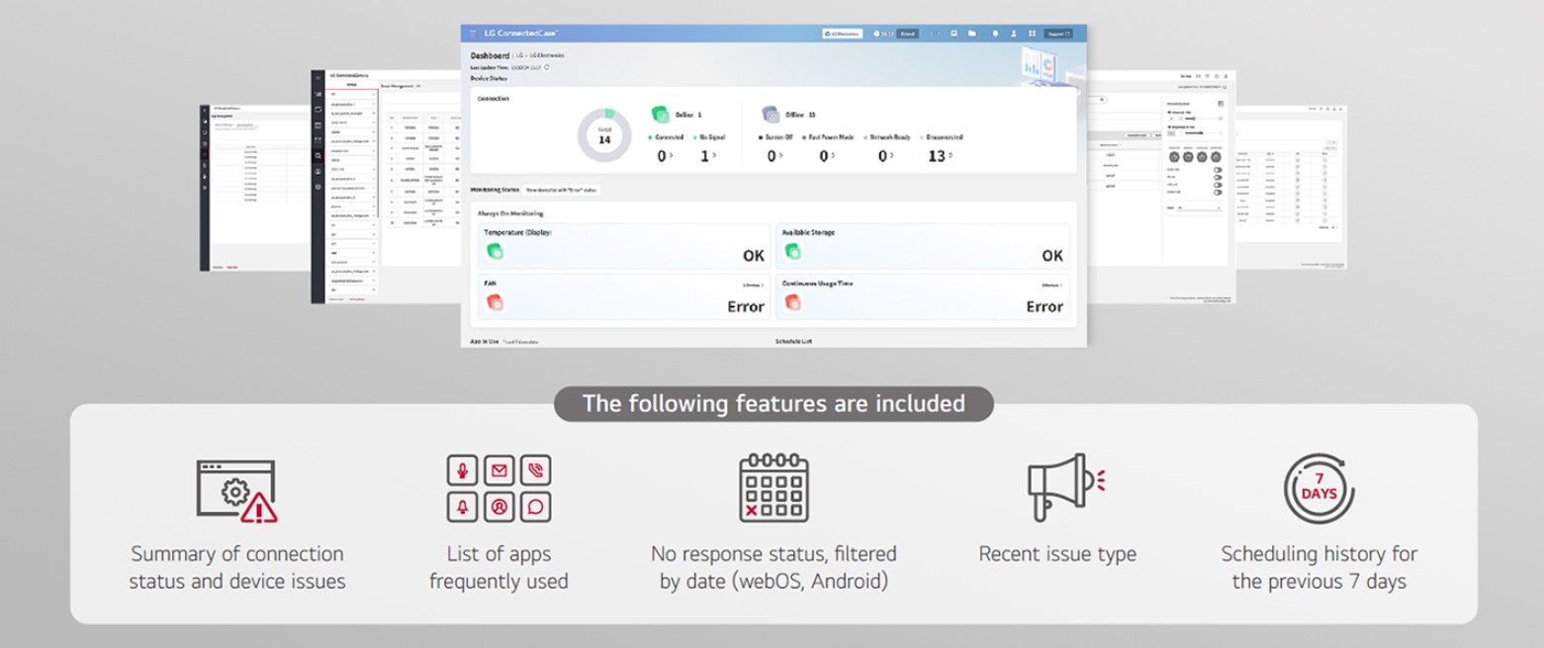Click the Support button in the header

coord(1057,34)
